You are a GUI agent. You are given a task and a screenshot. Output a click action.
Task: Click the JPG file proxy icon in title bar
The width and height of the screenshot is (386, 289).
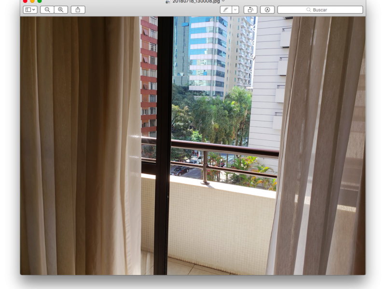pyautogui.click(x=168, y=2)
